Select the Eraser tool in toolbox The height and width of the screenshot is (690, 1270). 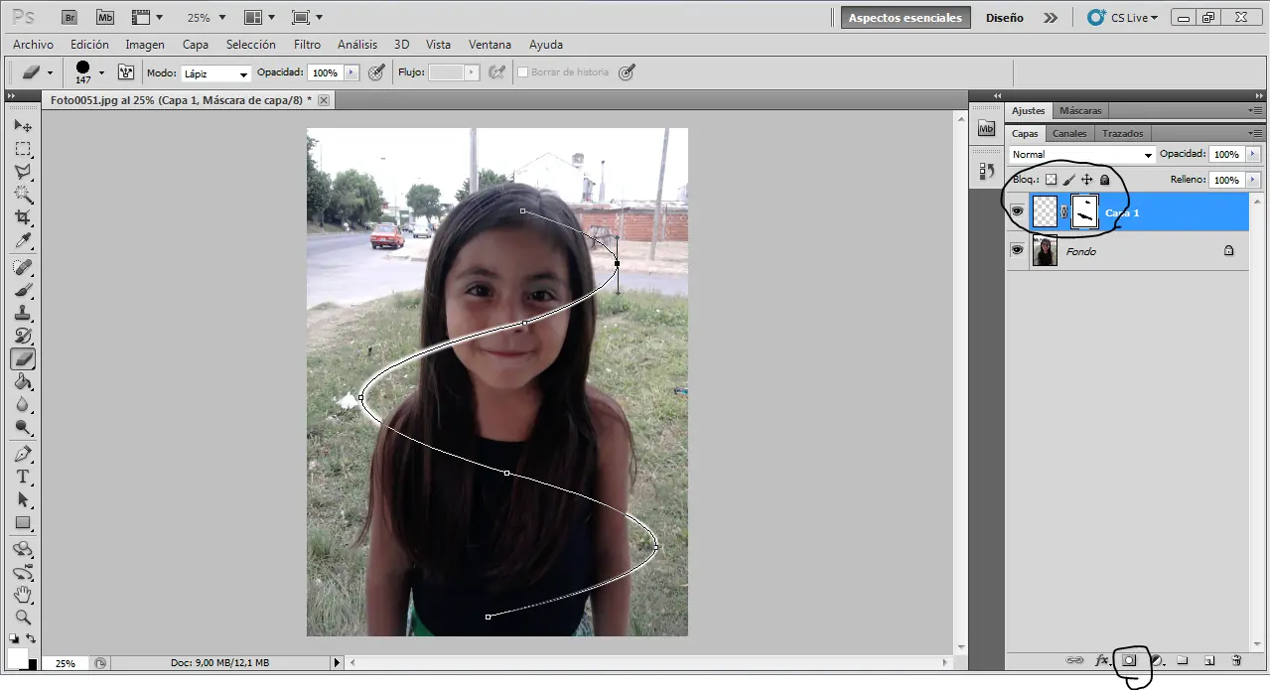[x=23, y=358]
